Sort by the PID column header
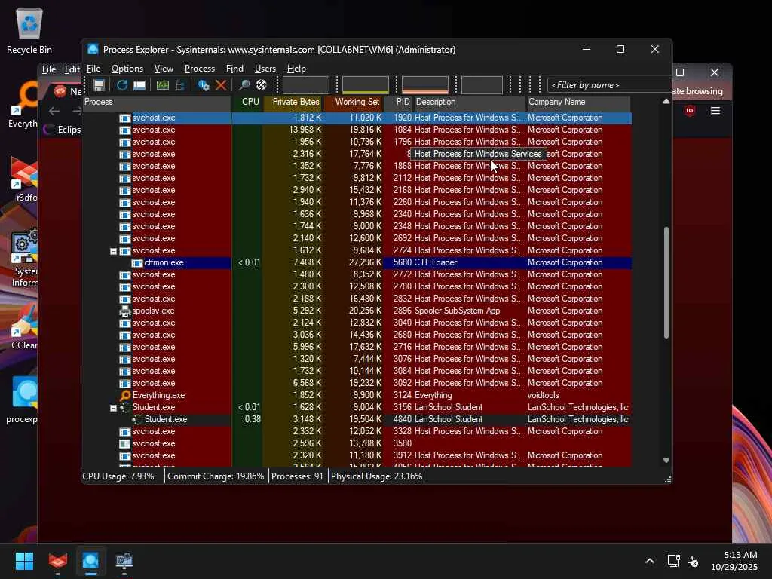 pos(398,103)
